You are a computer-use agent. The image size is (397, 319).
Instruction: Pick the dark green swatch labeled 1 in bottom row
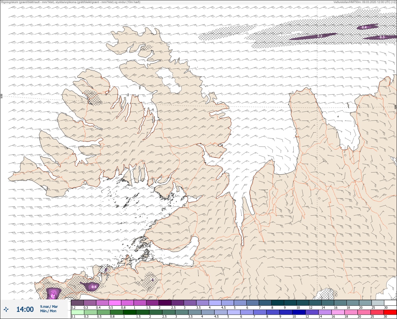point(129,312)
